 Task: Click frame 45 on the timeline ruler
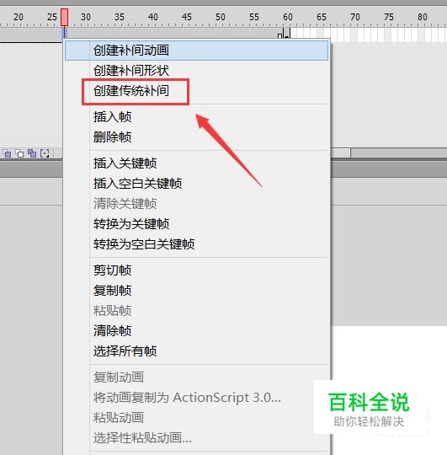click(186, 17)
